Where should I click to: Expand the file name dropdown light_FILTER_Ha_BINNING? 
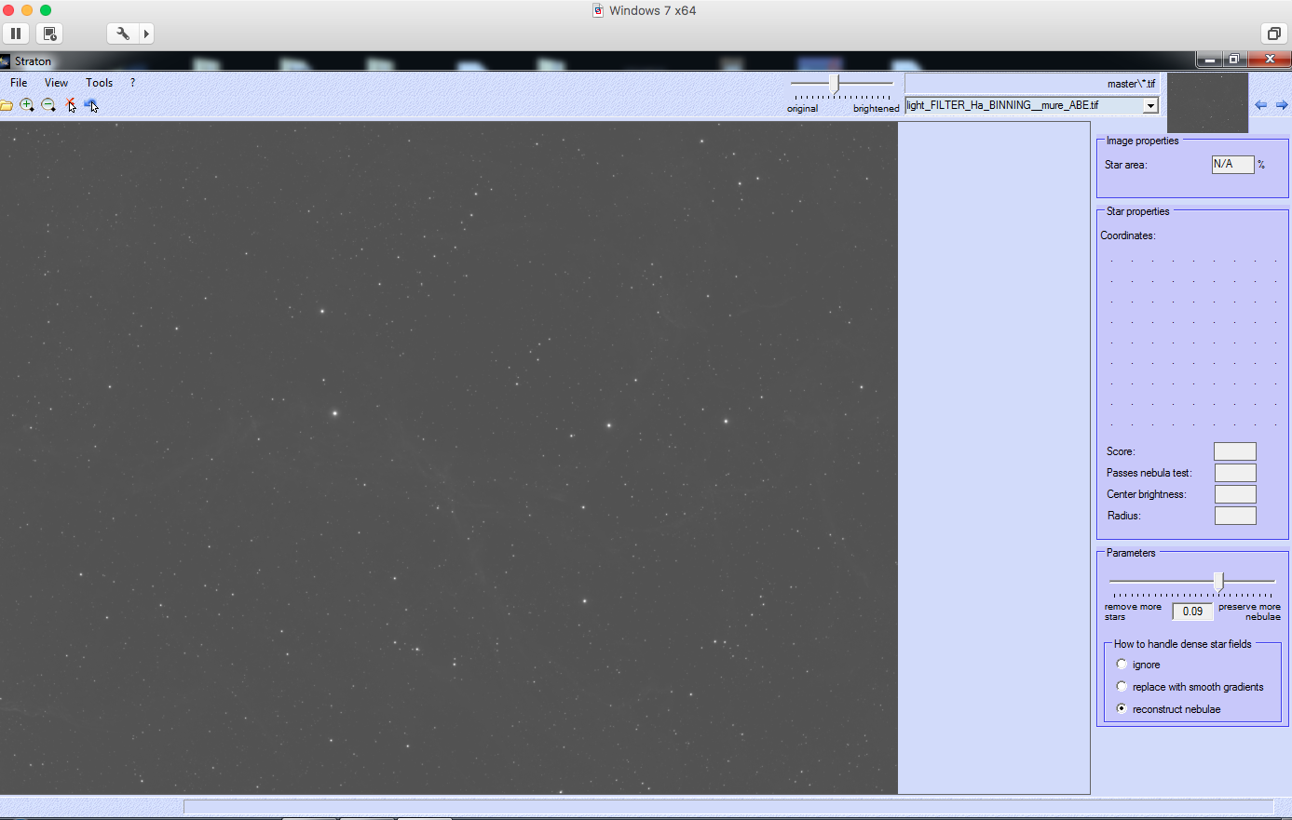(1150, 105)
